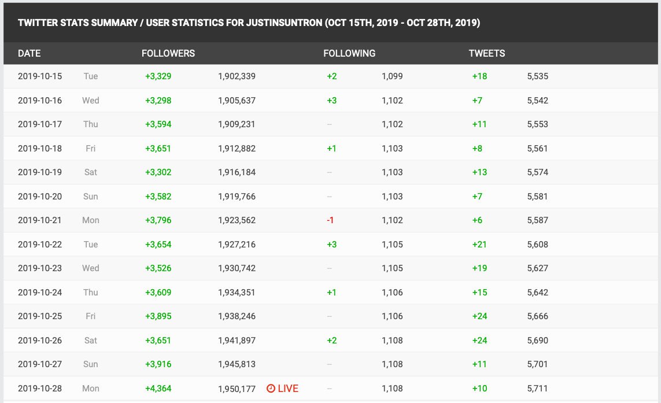Click the tweets total 5,690

[x=537, y=341]
